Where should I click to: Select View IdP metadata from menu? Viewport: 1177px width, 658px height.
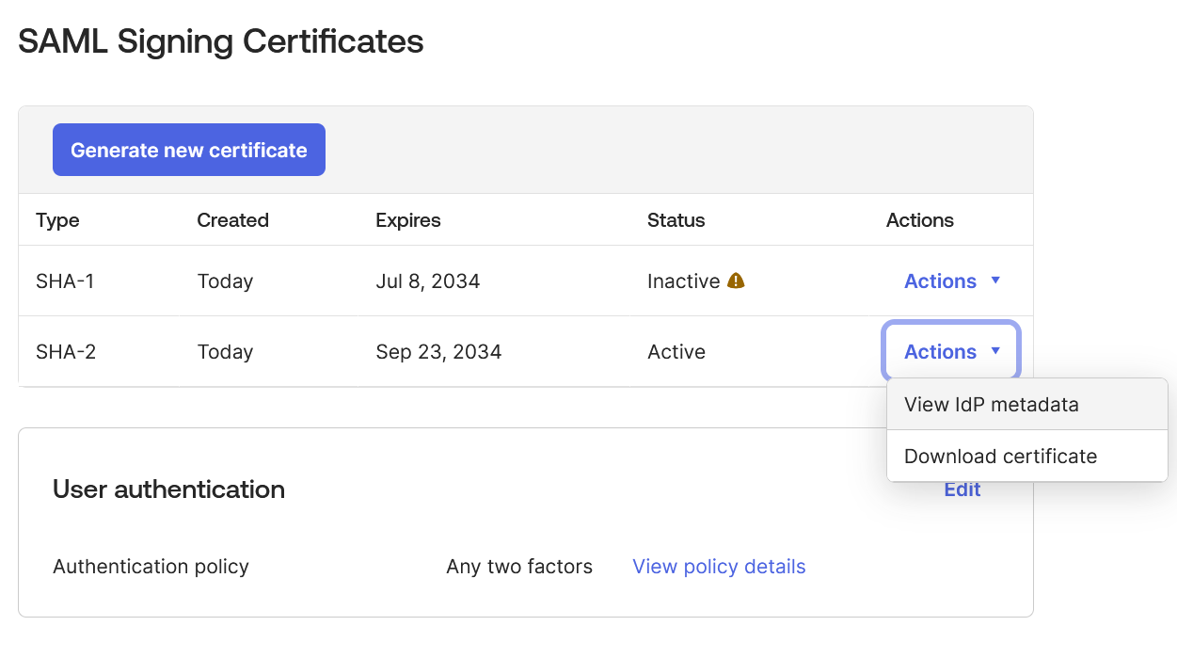(991, 405)
